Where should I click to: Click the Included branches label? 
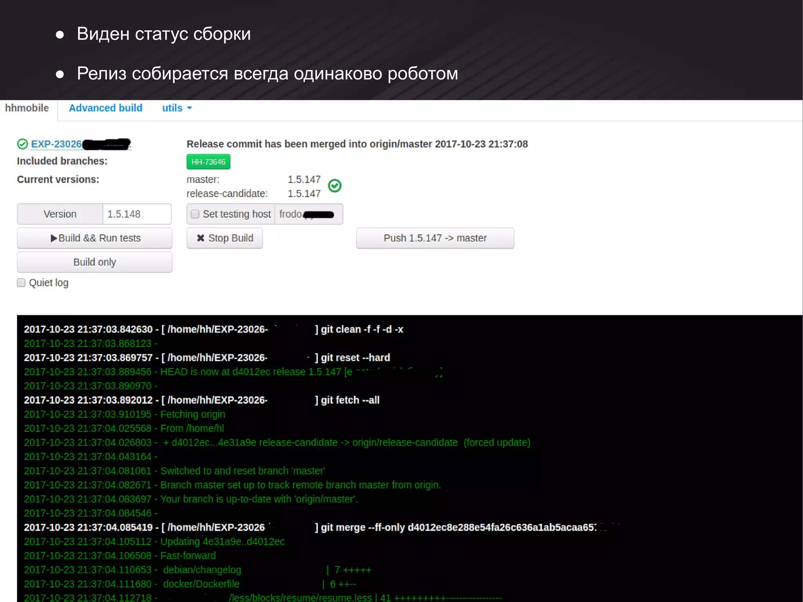[x=62, y=161]
